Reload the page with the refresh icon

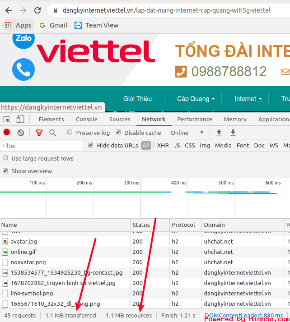click(37, 10)
